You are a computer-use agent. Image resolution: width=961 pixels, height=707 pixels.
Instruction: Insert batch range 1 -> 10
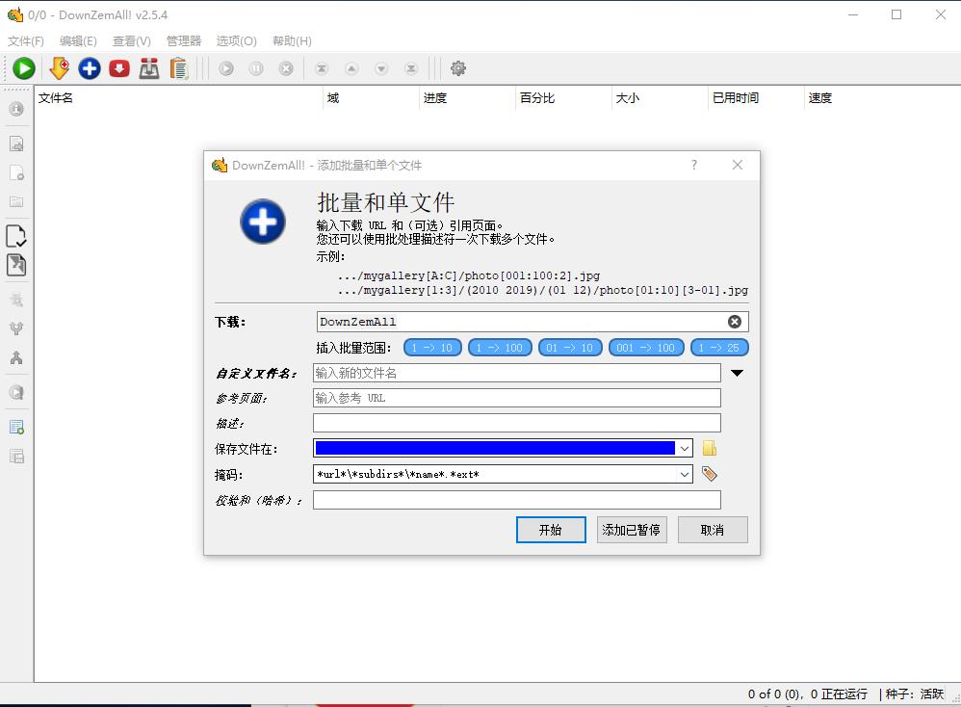pos(432,348)
